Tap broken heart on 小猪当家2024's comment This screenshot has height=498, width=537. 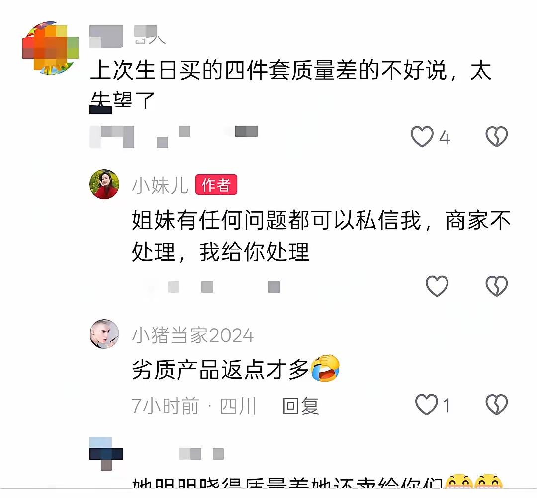pyautogui.click(x=497, y=404)
